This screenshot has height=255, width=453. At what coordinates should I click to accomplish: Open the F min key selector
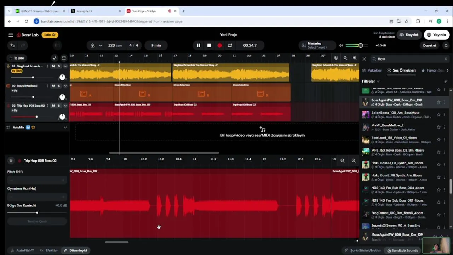[156, 45]
